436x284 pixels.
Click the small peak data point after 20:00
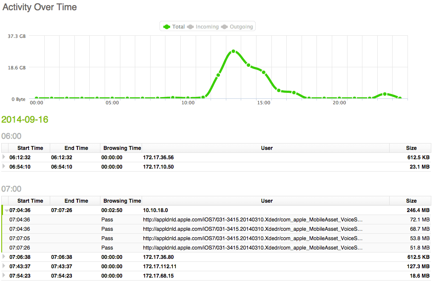pyautogui.click(x=385, y=94)
